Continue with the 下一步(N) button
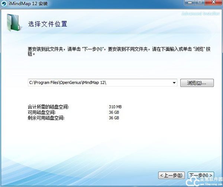 (x=201, y=175)
